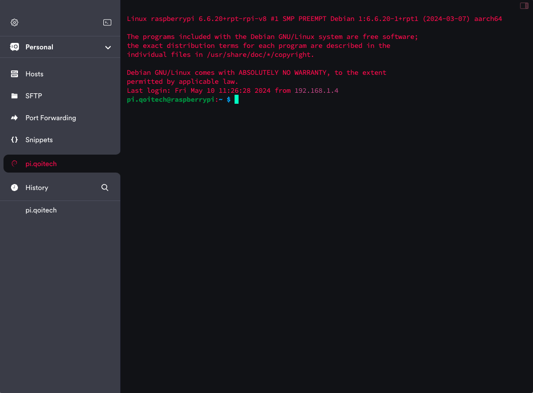Click the spinner icon beside pi.qoitech tab
This screenshot has width=533, height=393.
click(x=14, y=163)
